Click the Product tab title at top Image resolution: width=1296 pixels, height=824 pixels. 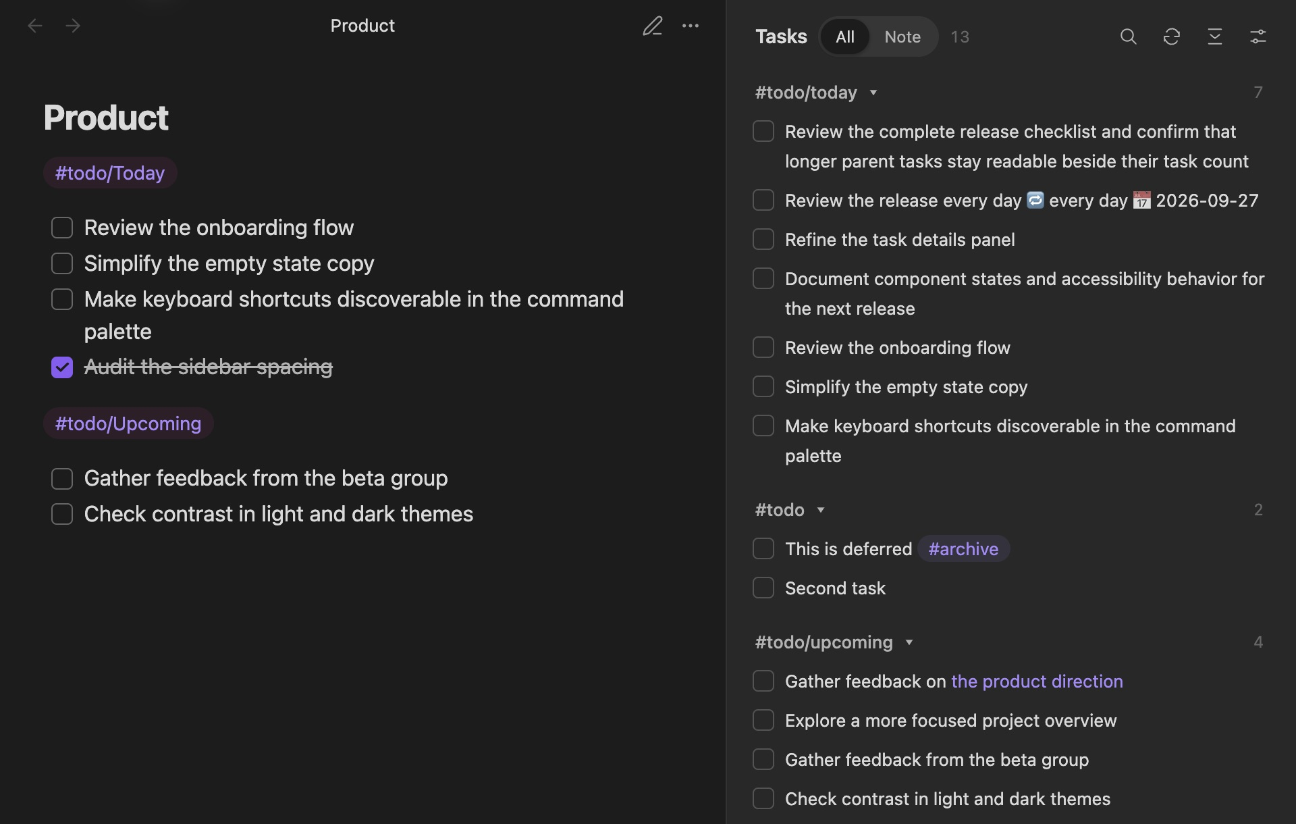click(x=362, y=26)
